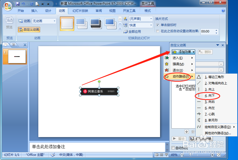This screenshot has width=238, height=160.
Task: Click the 自定义动画 (Custom Animation) icon
Action: coord(29,29)
